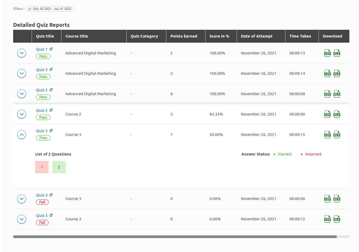Sort by Score in % column header

click(219, 36)
